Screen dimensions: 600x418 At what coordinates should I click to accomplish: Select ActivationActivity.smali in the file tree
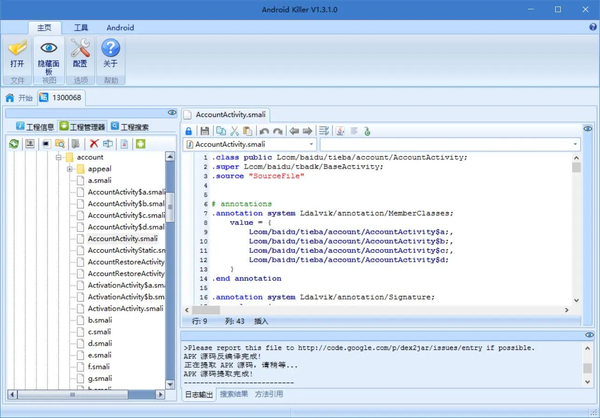point(126,308)
